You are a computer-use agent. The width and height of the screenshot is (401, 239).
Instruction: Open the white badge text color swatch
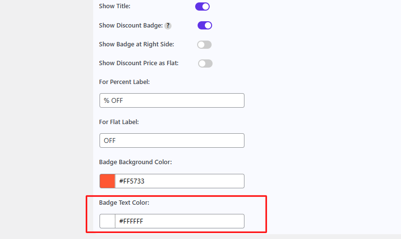click(x=107, y=221)
